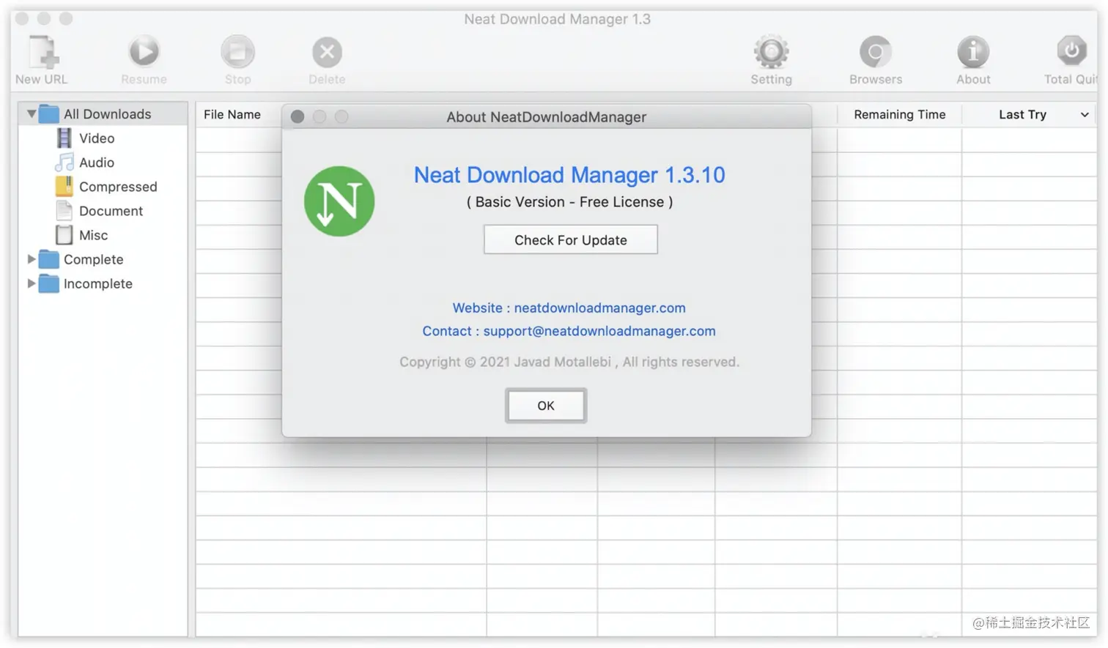Image resolution: width=1108 pixels, height=648 pixels.
Task: Click the About info icon
Action: click(x=973, y=53)
